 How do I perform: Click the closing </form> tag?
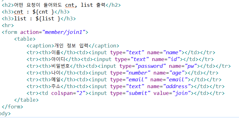tap(12, 107)
